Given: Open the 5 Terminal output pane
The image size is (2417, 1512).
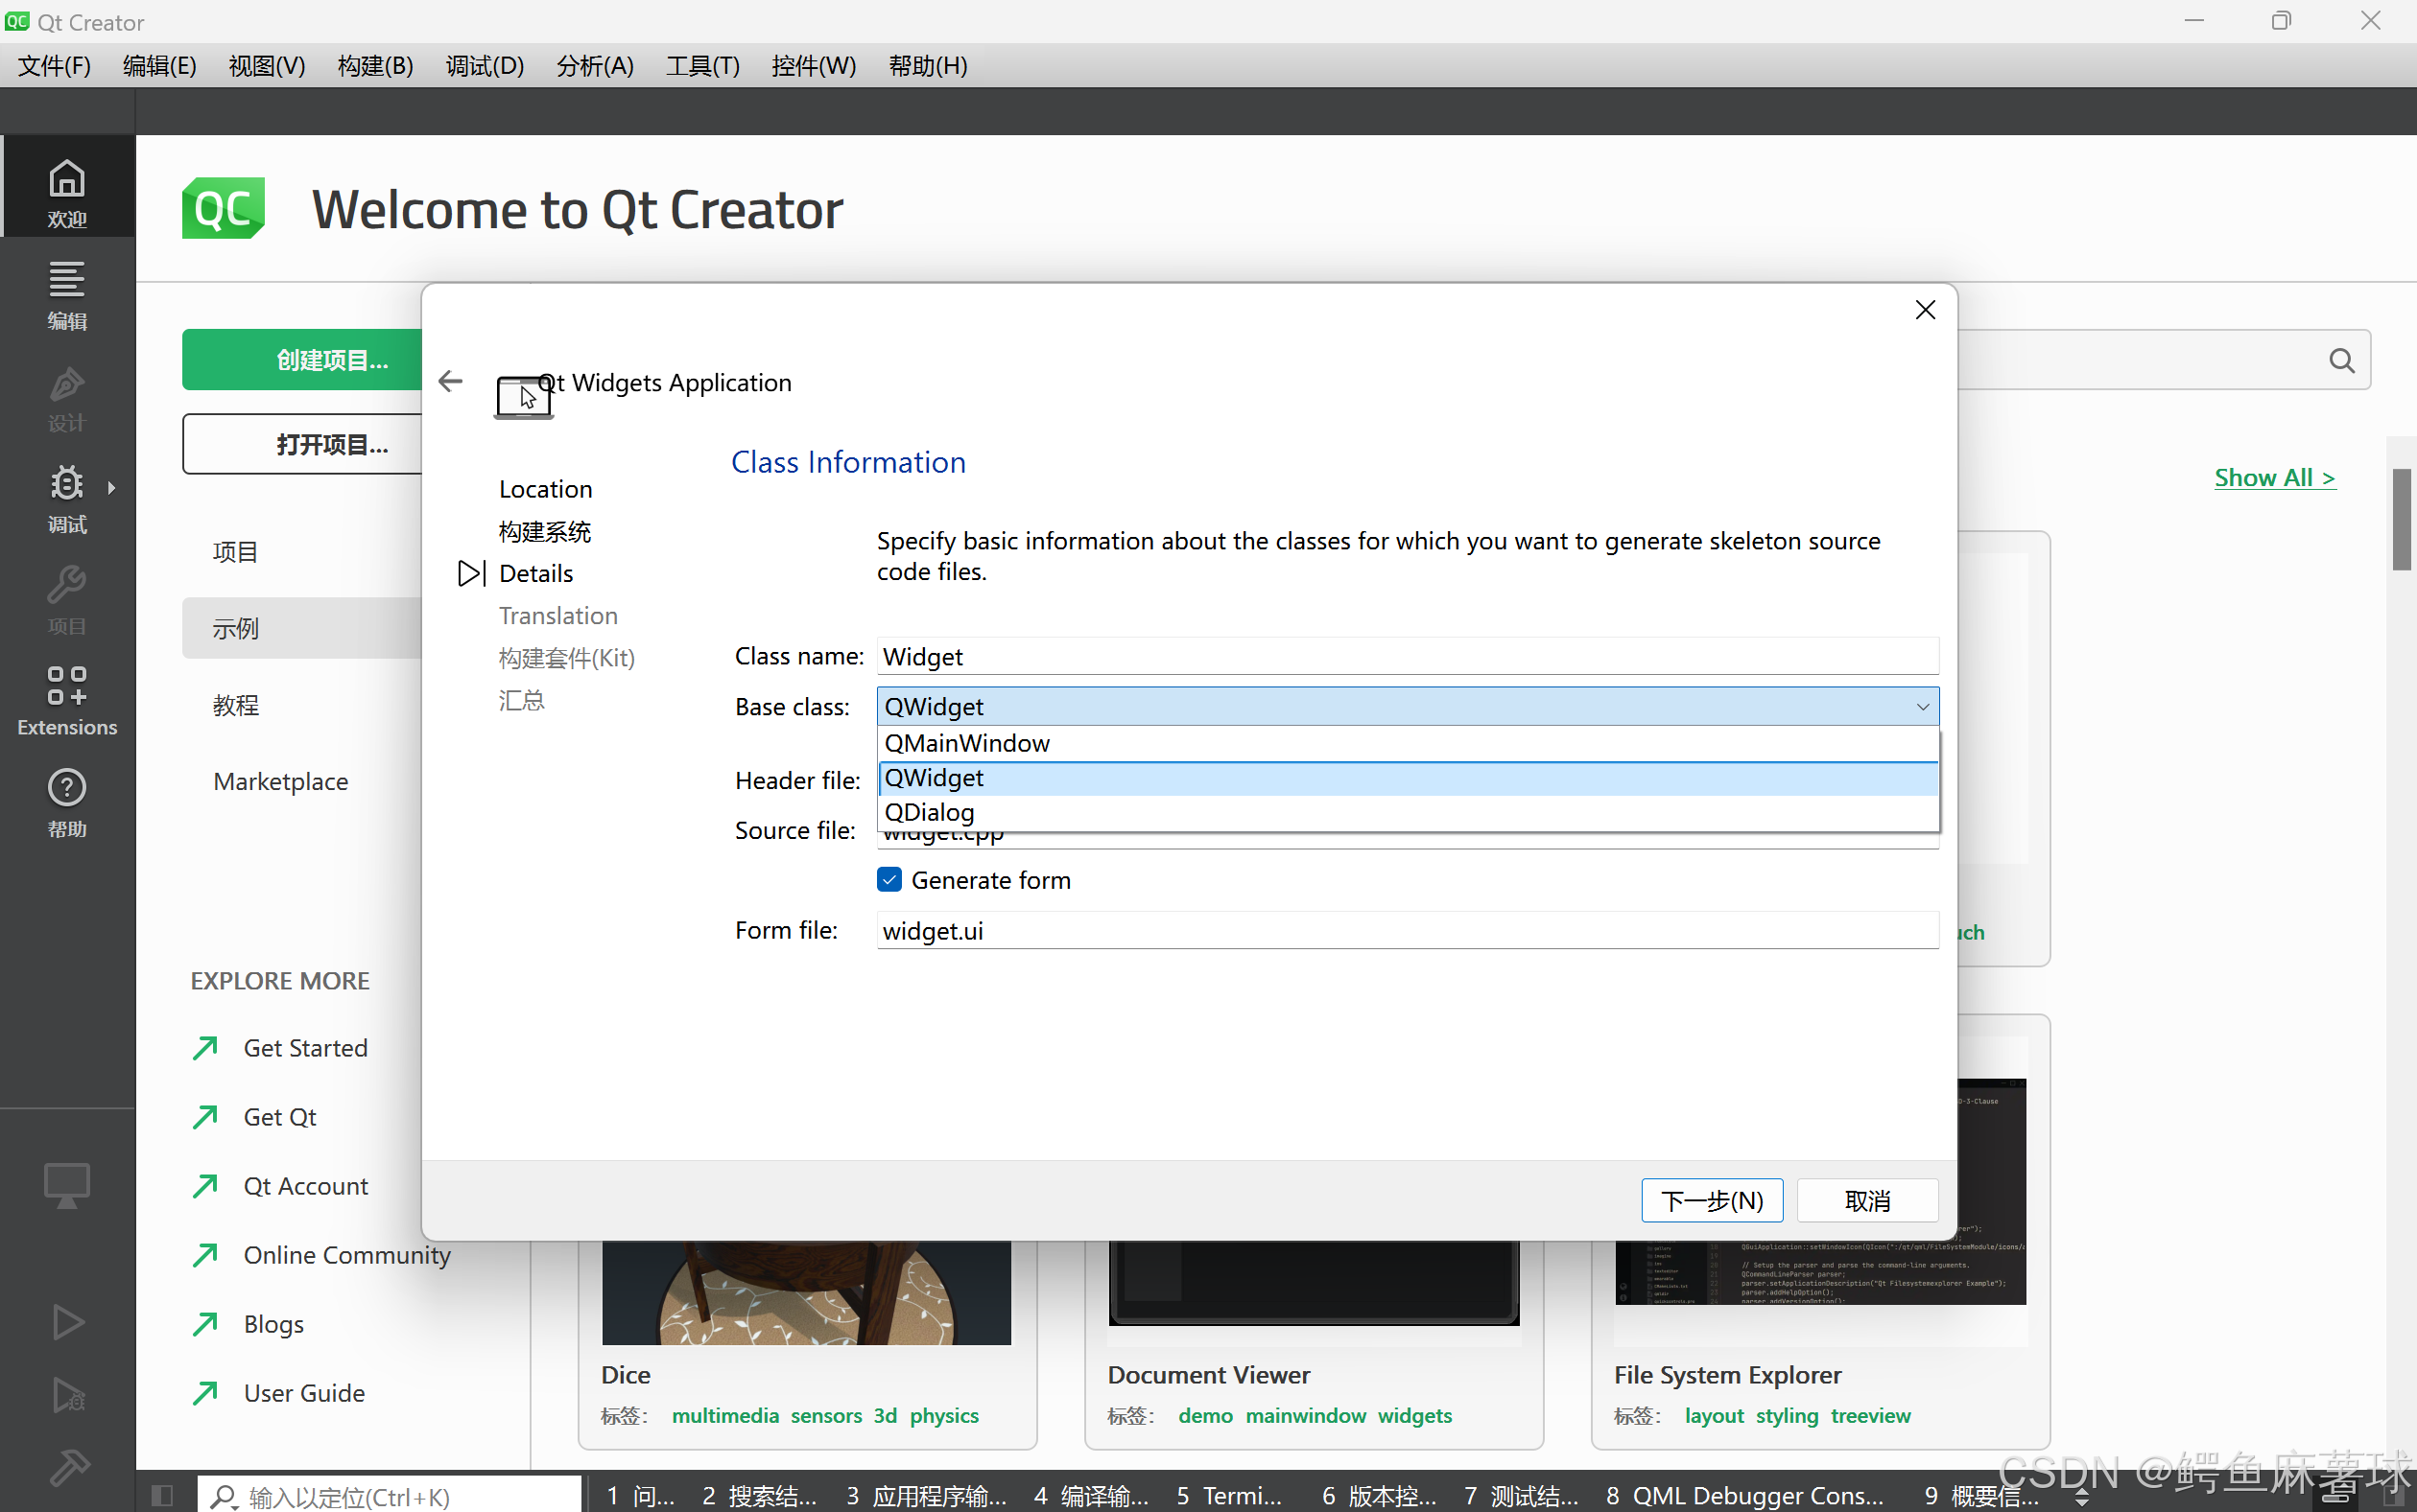Looking at the screenshot, I should pyautogui.click(x=1229, y=1495).
